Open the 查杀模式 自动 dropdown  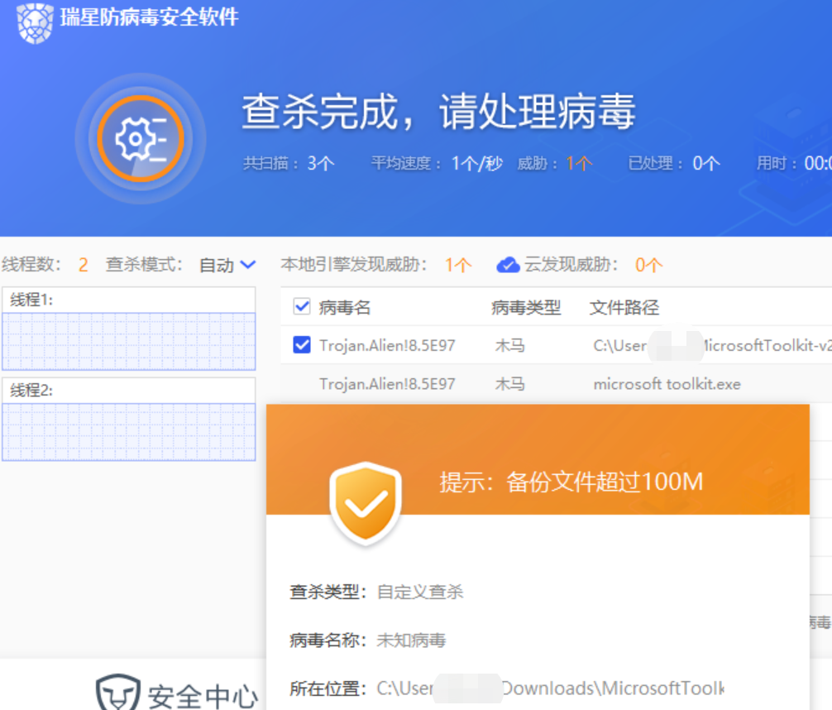(x=227, y=265)
